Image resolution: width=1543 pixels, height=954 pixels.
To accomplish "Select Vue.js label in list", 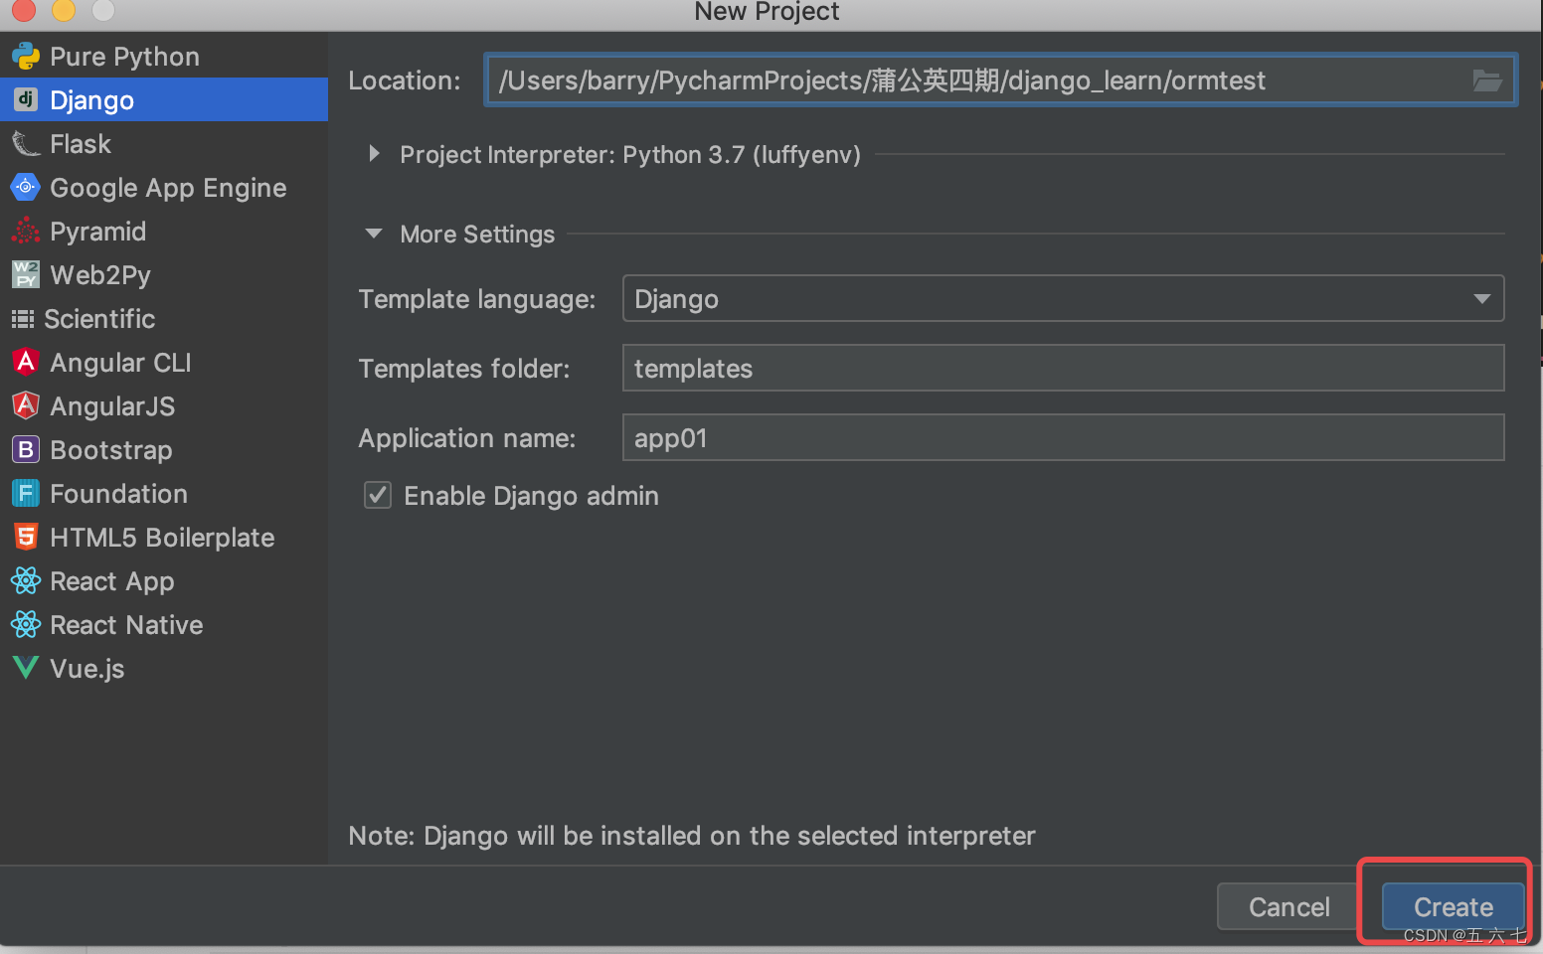I will (87, 669).
